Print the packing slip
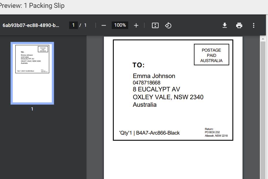268x179 pixels. tap(239, 26)
